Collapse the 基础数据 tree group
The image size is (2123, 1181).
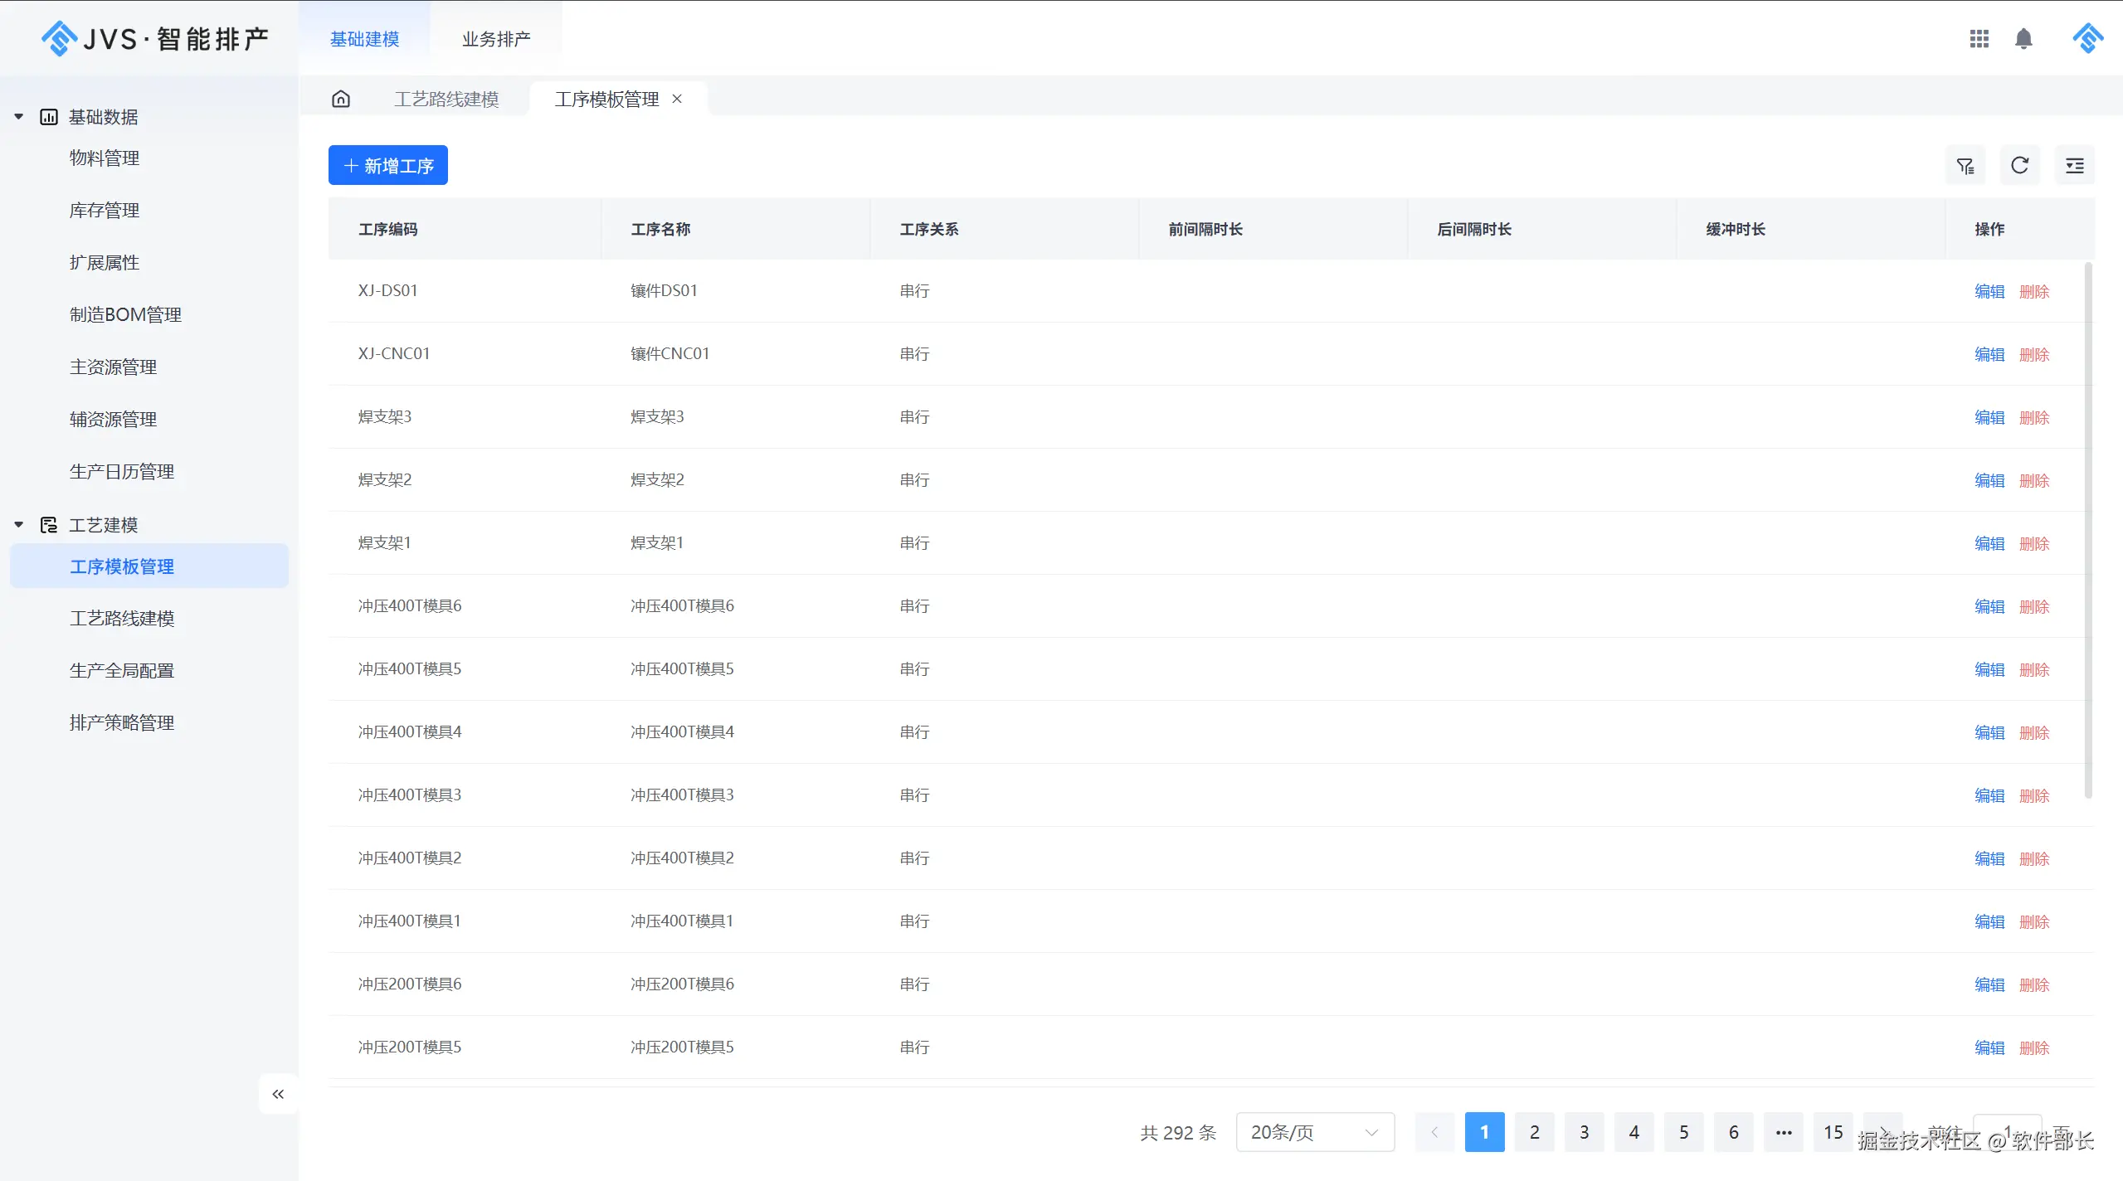(18, 117)
